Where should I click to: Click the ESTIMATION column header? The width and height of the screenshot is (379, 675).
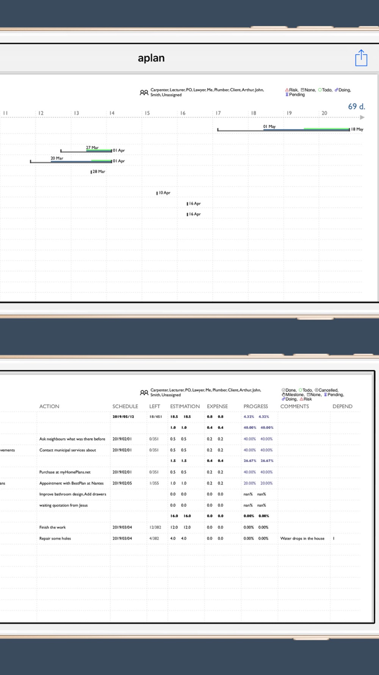tap(185, 406)
